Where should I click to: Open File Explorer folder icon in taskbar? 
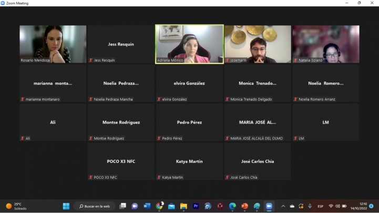tap(183, 206)
